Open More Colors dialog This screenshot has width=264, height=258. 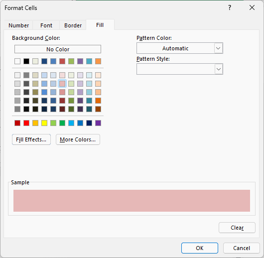(x=78, y=139)
